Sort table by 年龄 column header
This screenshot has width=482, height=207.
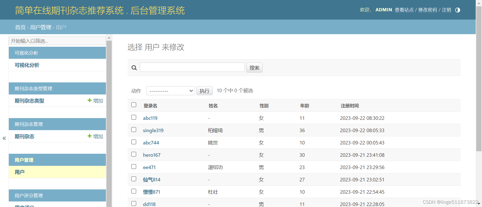tap(305, 106)
